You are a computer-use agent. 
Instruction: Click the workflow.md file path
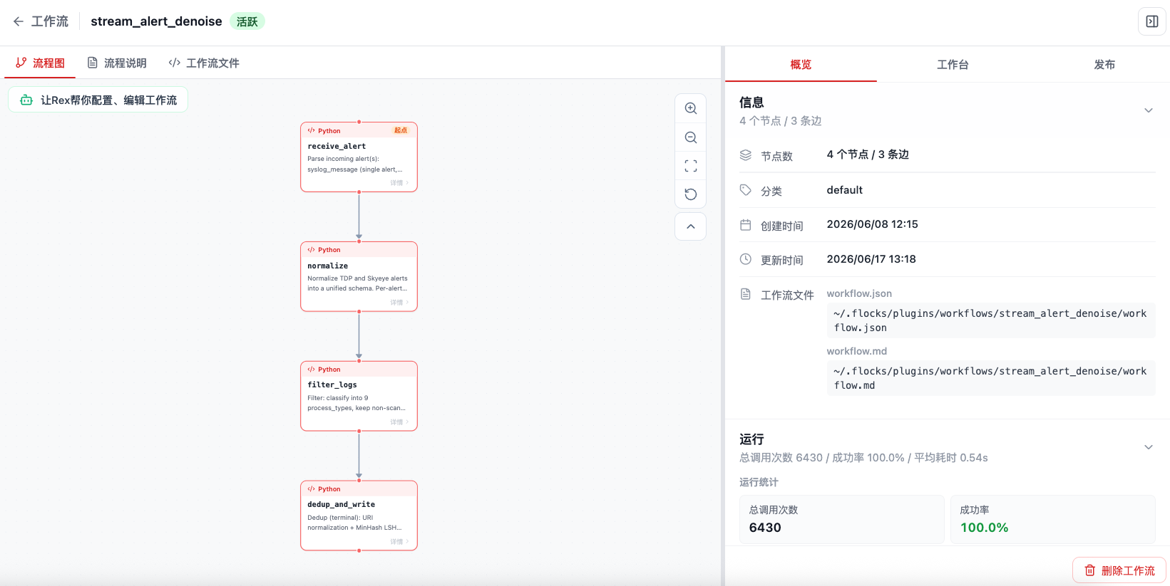(x=990, y=378)
